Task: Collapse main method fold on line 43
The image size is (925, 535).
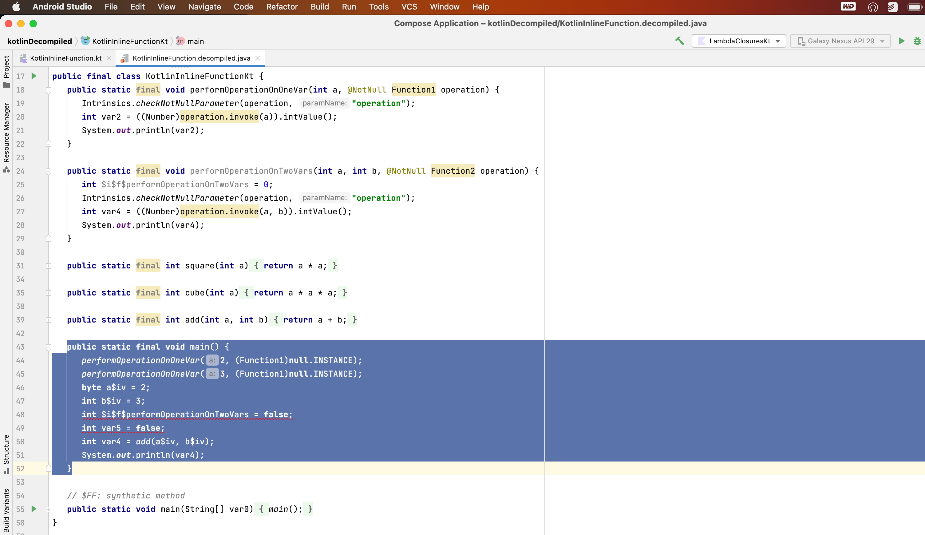Action: coord(49,347)
